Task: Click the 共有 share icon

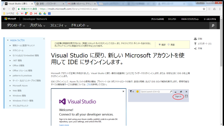Action: point(195,48)
